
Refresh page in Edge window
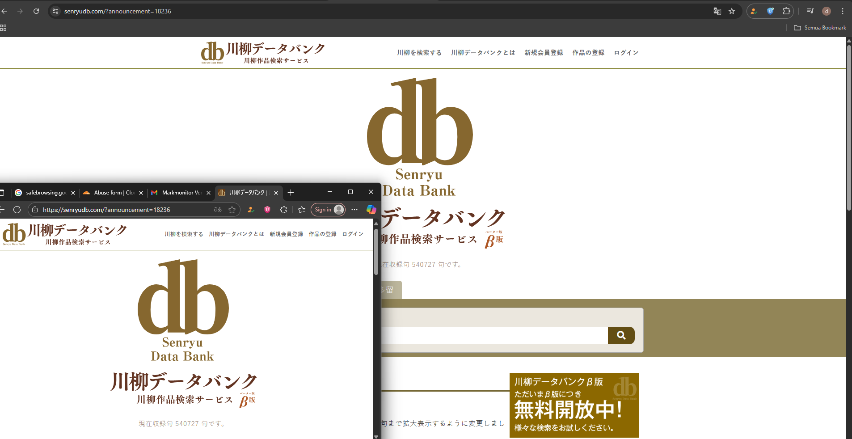click(x=17, y=210)
